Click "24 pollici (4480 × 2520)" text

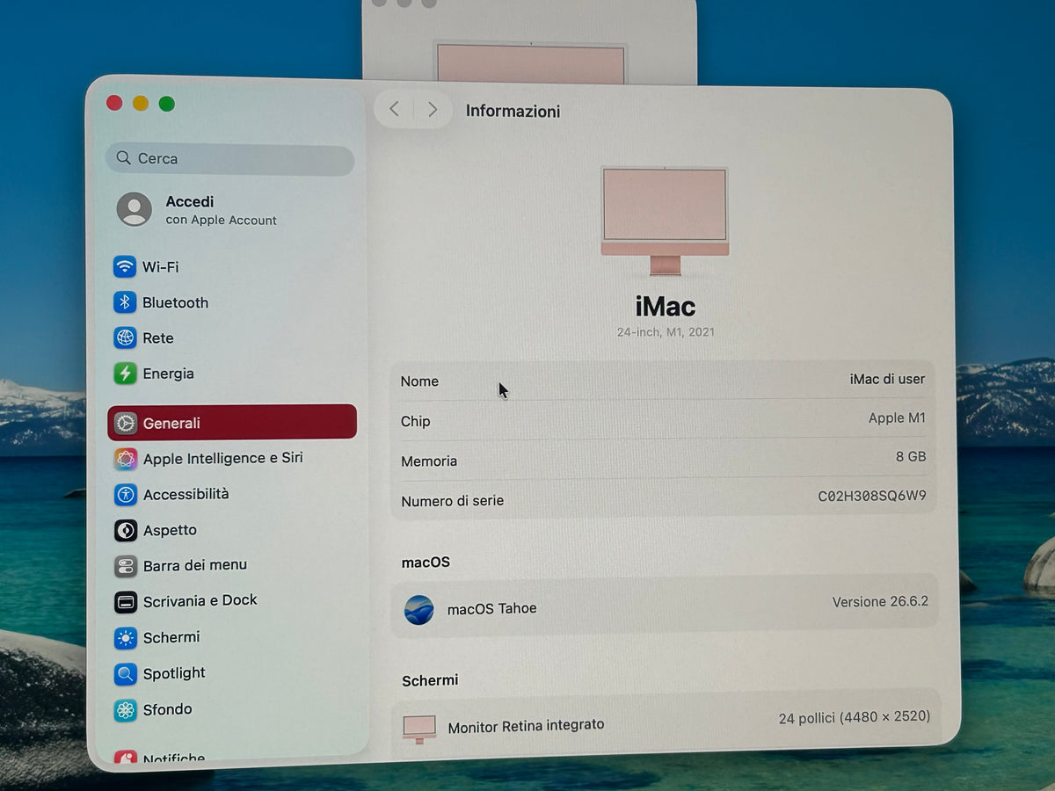(x=854, y=717)
